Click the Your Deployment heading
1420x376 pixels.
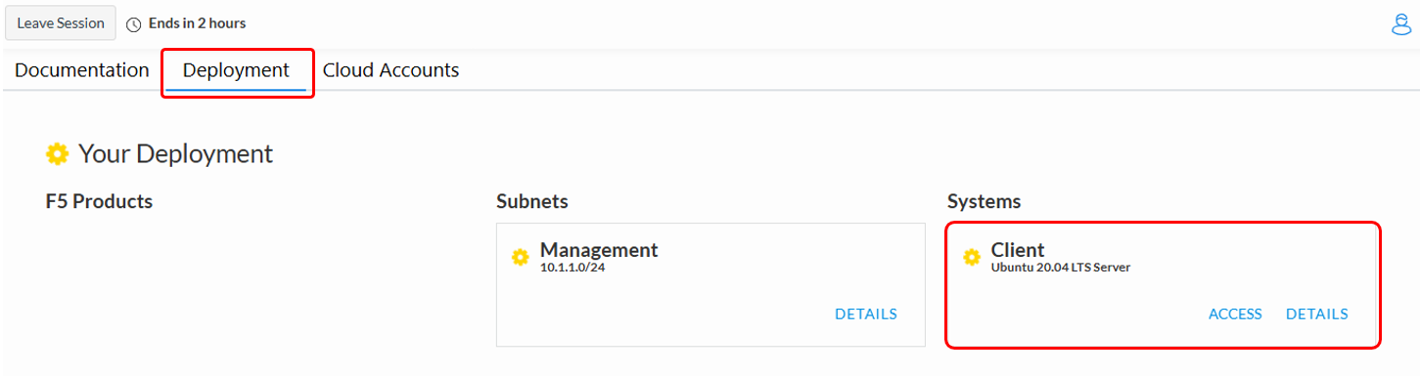[175, 153]
